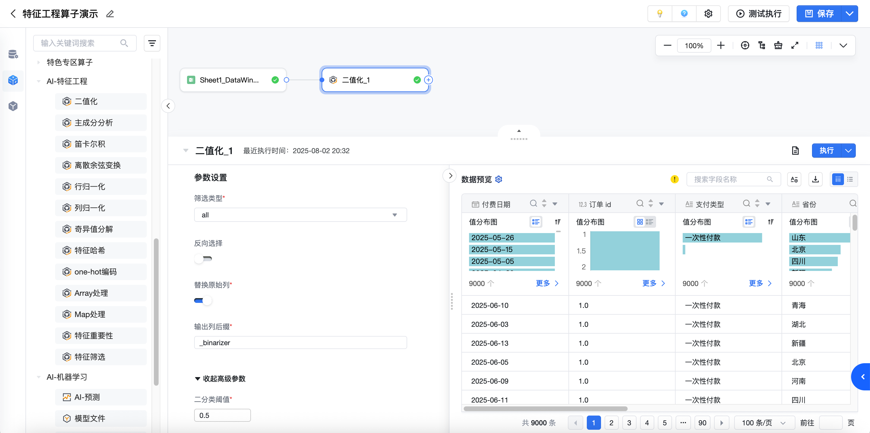Toggle the 反向选择 switch

click(x=203, y=259)
